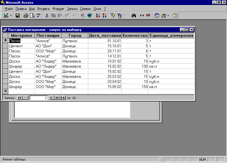The image size is (227, 163).
Task: Open the query window control icon in title bar
Action: (x=5, y=30)
